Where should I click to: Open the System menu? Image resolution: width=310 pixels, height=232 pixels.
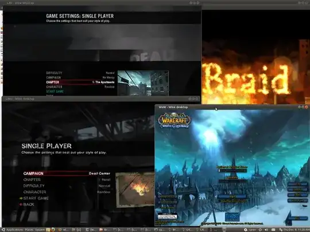40,230
